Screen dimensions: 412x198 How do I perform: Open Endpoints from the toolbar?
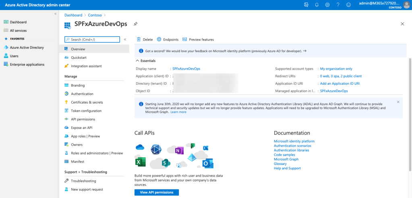coord(168,40)
